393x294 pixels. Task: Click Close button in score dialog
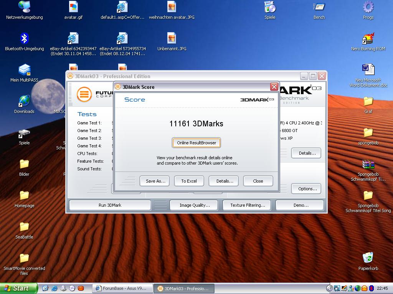tap(258, 181)
